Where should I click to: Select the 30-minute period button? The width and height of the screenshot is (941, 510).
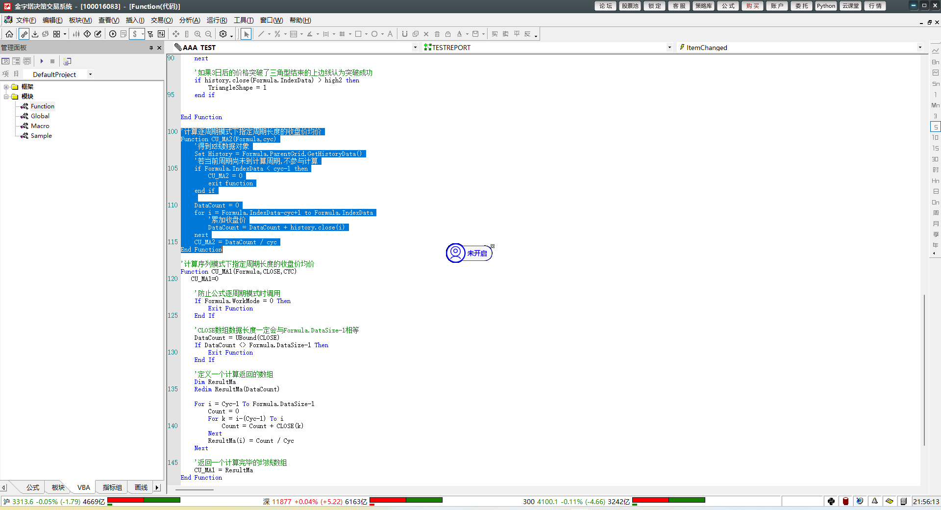click(936, 159)
